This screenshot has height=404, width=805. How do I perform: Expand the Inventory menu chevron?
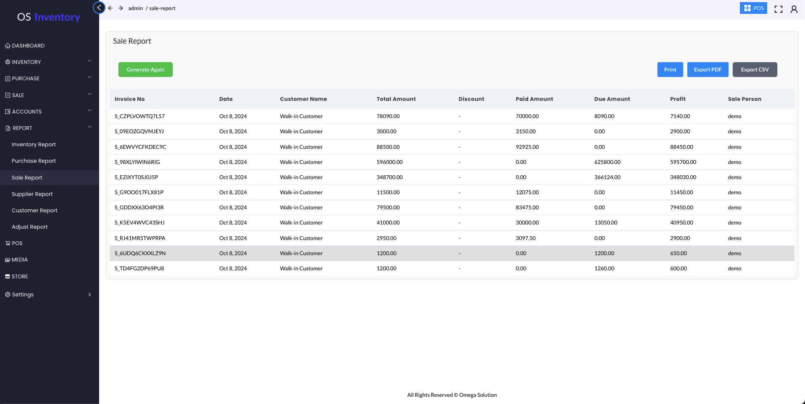point(89,61)
